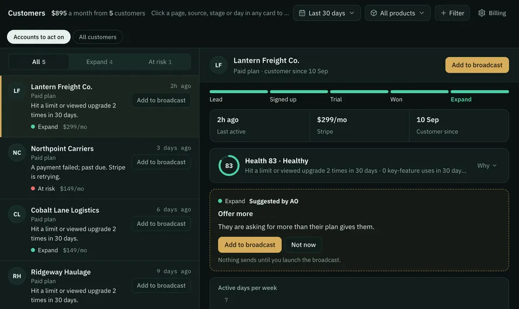Click the Won stage progress bar
The width and height of the screenshot is (519, 309).
click(420, 92)
